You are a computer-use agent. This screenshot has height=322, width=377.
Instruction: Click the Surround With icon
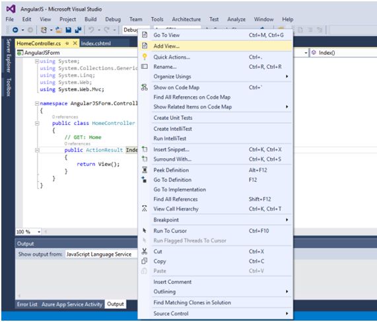pos(145,159)
